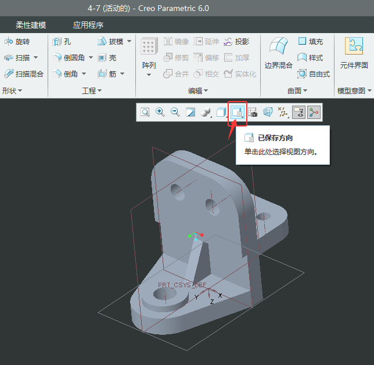Expand the 倒圆角 dropdown arrow
The image size is (374, 365).
coord(91,57)
